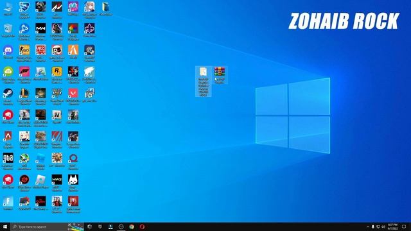The height and width of the screenshot is (231, 411).
Task: Select the WinRAR archive on the desktop
Action: click(220, 75)
